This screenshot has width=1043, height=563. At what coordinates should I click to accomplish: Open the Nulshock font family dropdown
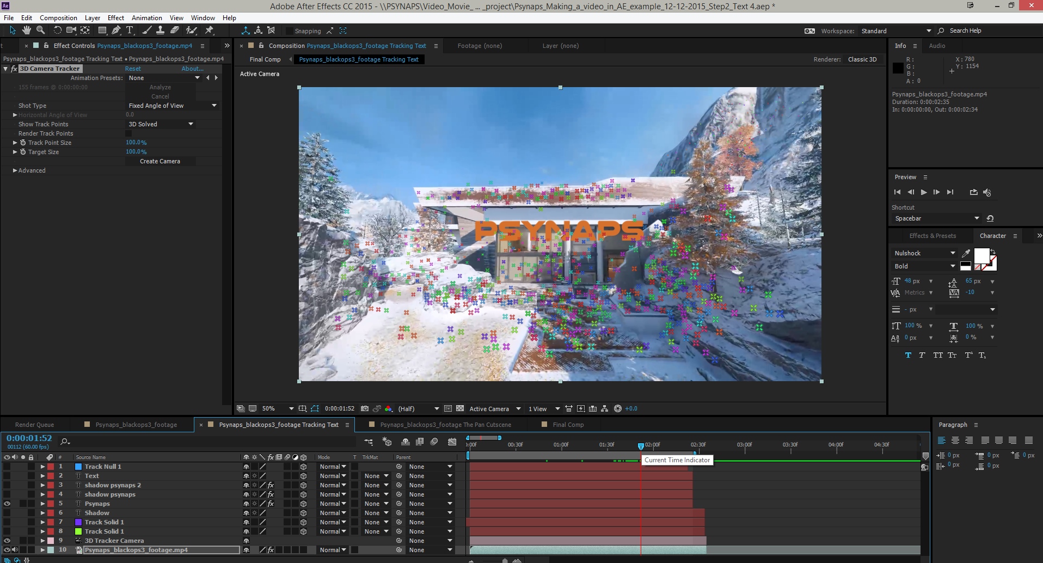[x=924, y=253]
